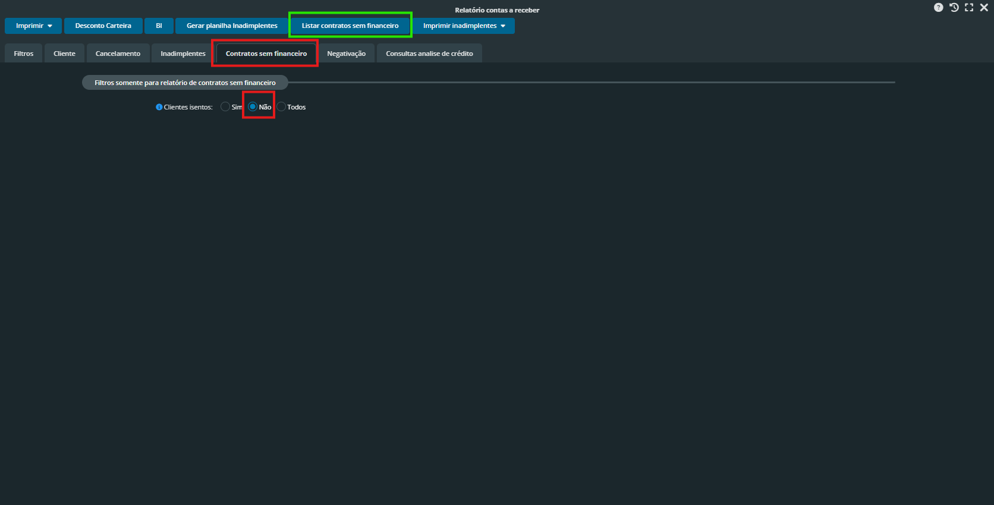Open the Negativação tab
The height and width of the screenshot is (505, 994).
pyautogui.click(x=346, y=54)
